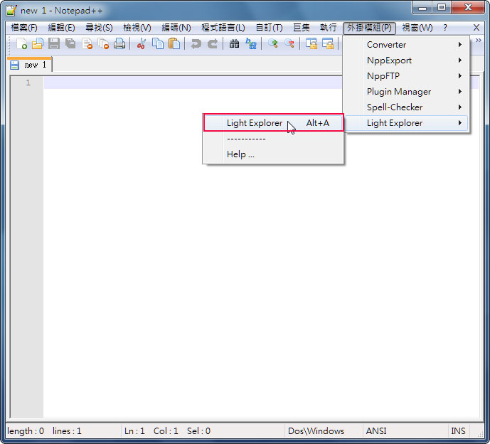The width and height of the screenshot is (490, 444).
Task: Open the ? help menu
Action: point(445,28)
